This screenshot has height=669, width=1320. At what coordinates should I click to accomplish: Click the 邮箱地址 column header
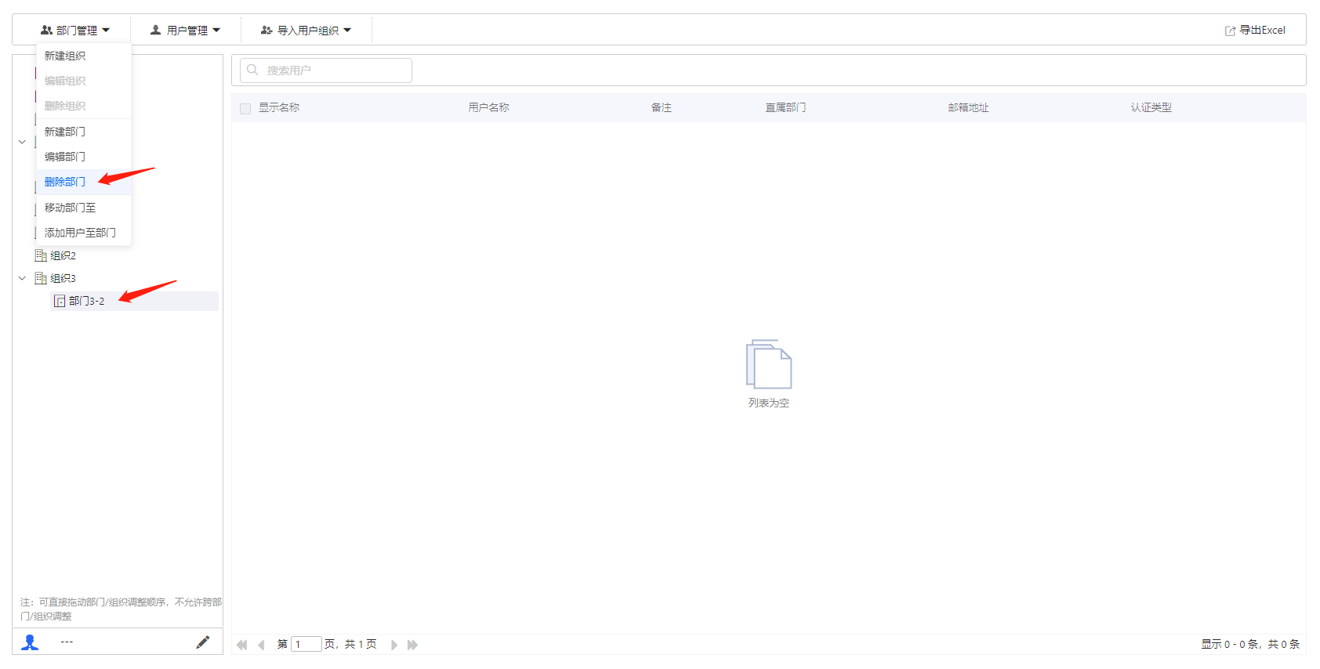(968, 107)
